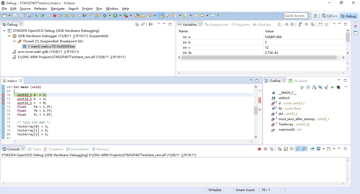Toggle Hide Static Members in the Outline toolbar
This screenshot has width=360, height=194.
(x=326, y=87)
